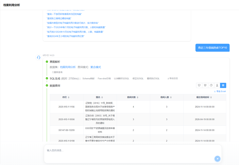Sort the table by 借阅人数 column

171,97
